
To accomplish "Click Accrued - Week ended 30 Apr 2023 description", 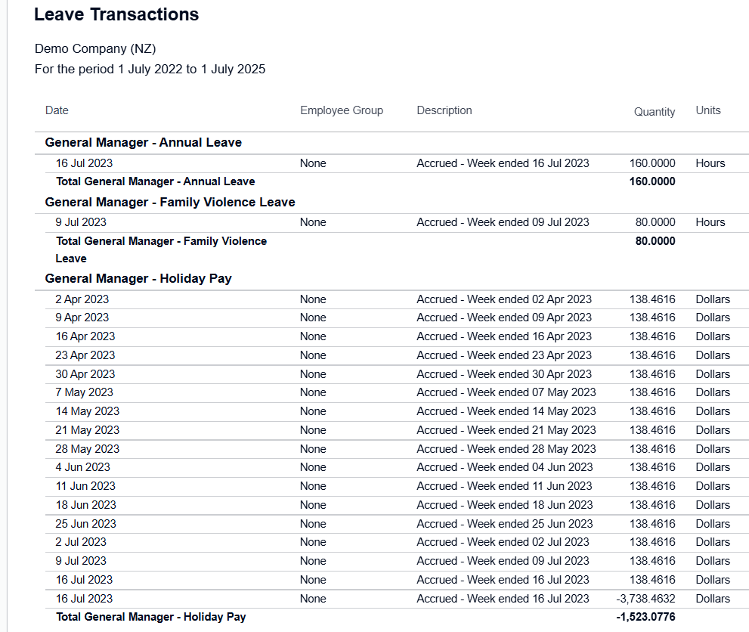I will [x=504, y=374].
